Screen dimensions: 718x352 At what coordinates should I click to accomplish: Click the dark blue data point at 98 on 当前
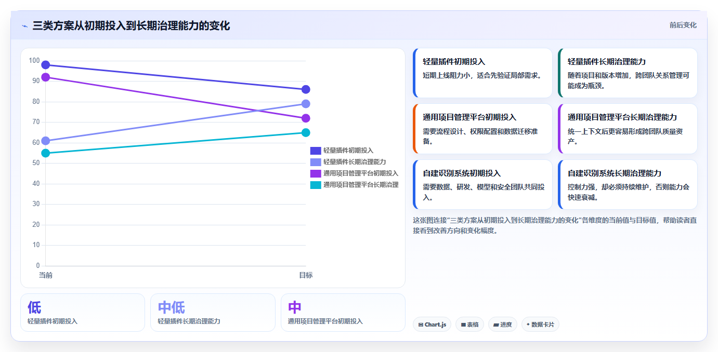[46, 65]
